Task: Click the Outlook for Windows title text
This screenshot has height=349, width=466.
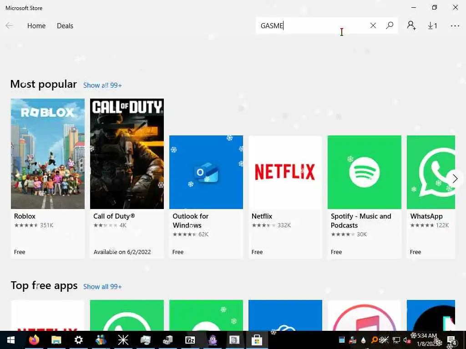Action: pyautogui.click(x=191, y=221)
